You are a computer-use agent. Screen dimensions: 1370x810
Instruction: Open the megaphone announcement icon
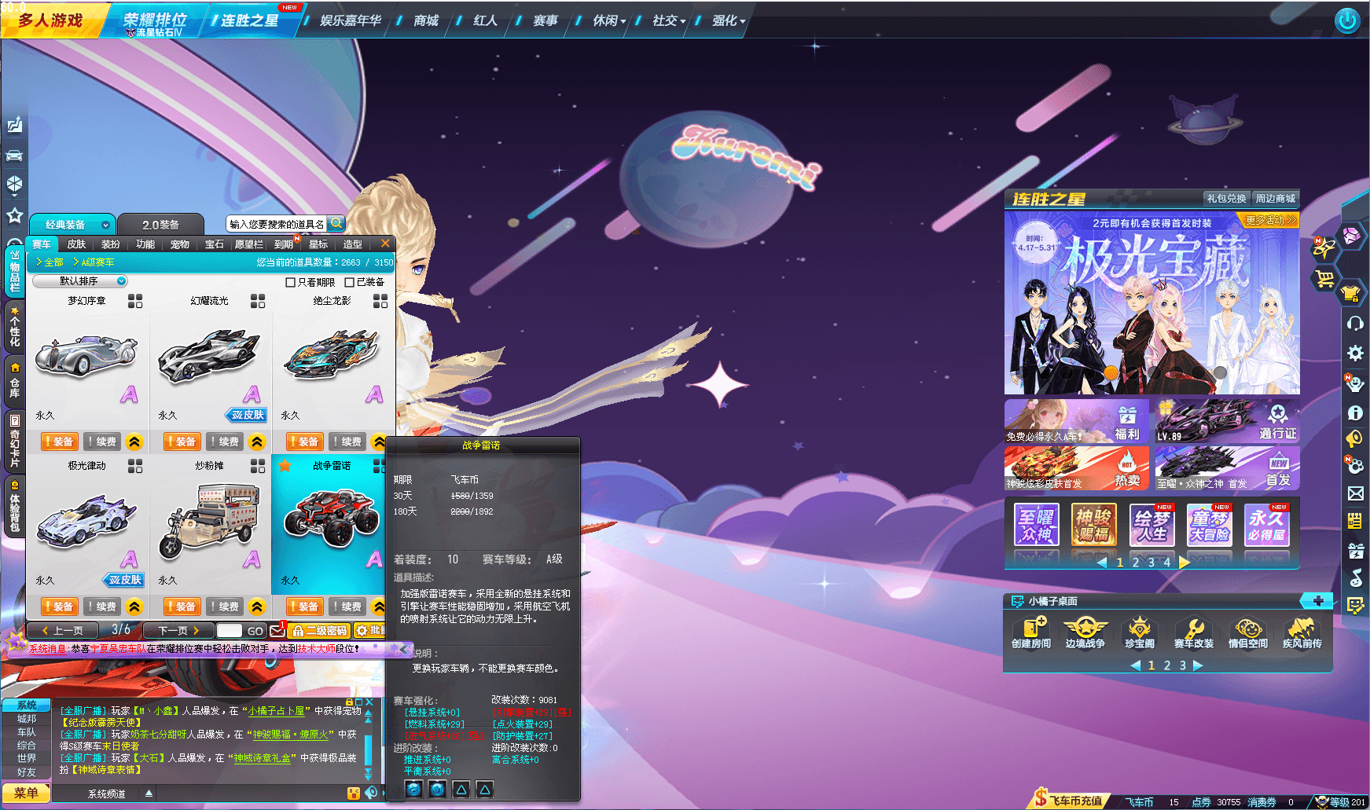click(x=1355, y=438)
